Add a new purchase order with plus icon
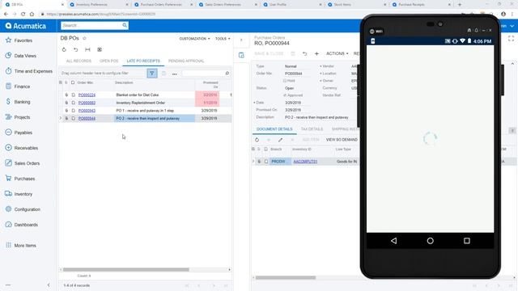 [316, 53]
